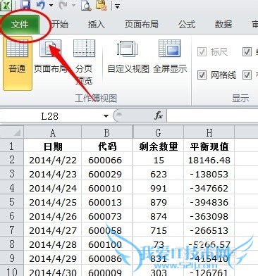Image resolution: width=258 pixels, height=276 pixels.
Task: Select the 分页预览 (Page Break Preview) button
Action: [x=84, y=62]
